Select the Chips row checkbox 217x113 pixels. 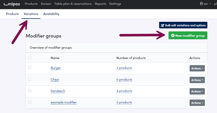click(x=30, y=79)
